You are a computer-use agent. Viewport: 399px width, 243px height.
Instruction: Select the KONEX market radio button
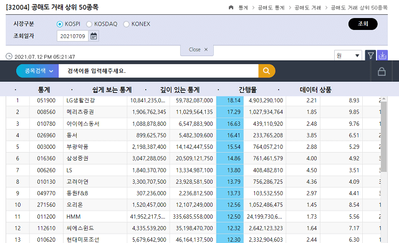coord(126,24)
